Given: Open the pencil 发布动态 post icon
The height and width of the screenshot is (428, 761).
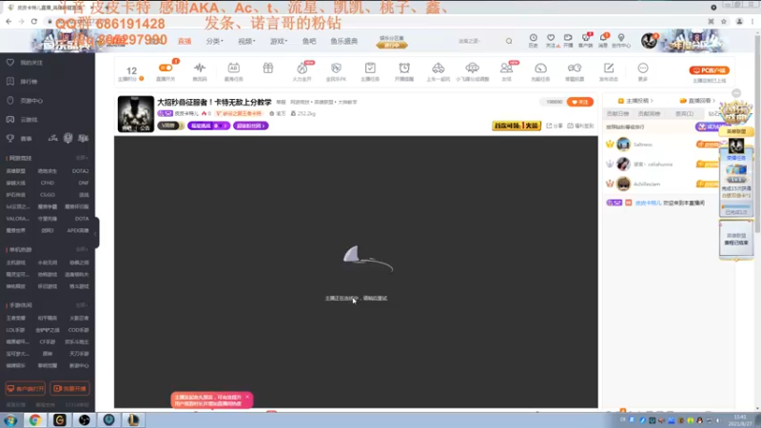Looking at the screenshot, I should pyautogui.click(x=609, y=68).
